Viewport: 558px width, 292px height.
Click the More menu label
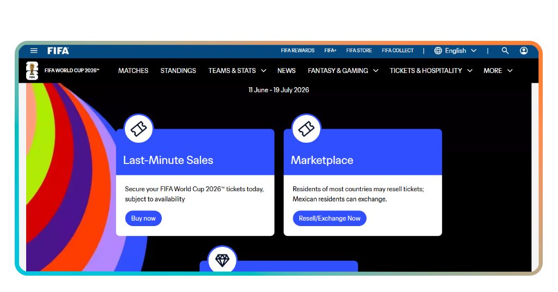(493, 71)
